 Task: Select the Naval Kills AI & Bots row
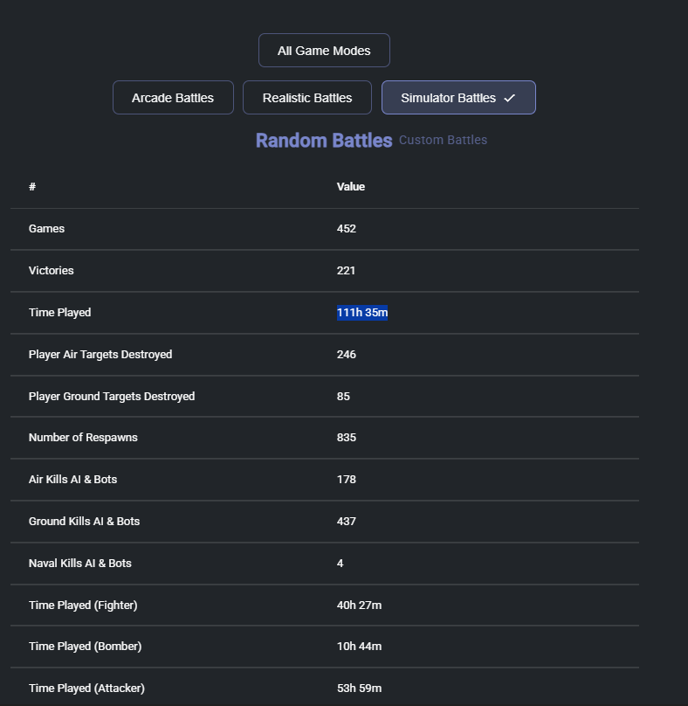[80, 564]
